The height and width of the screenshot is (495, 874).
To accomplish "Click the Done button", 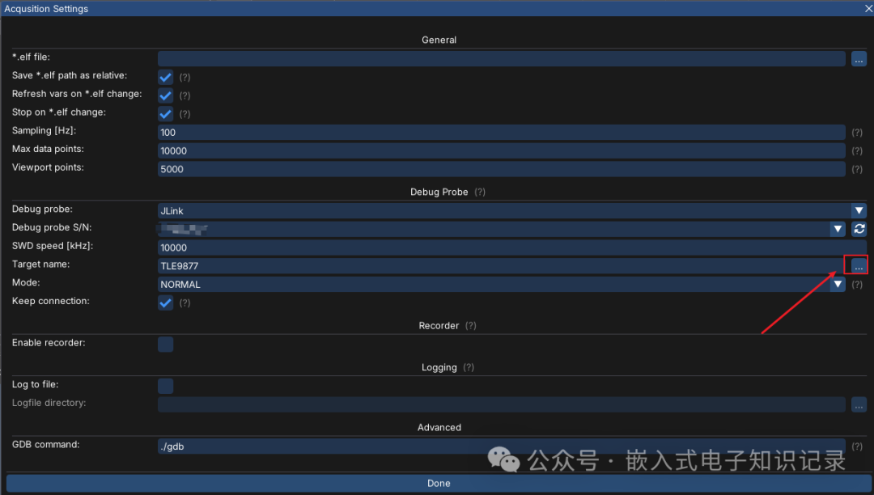I will coord(438,484).
